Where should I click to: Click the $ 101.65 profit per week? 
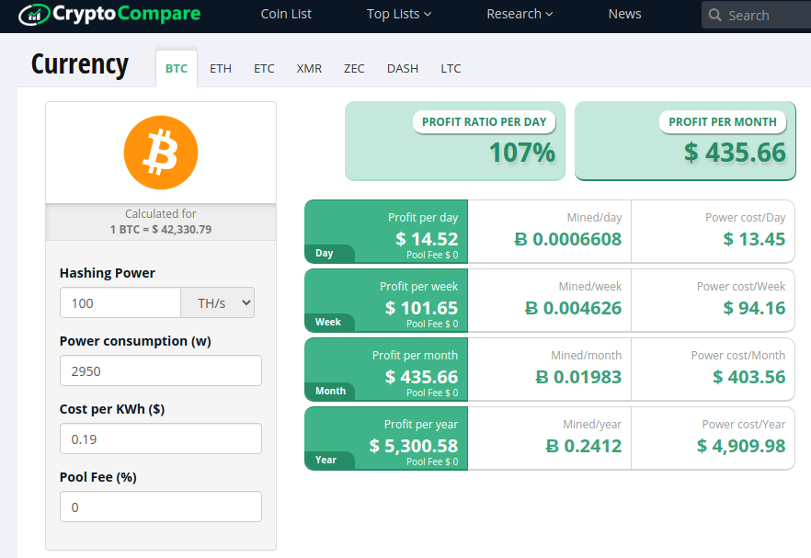[421, 308]
